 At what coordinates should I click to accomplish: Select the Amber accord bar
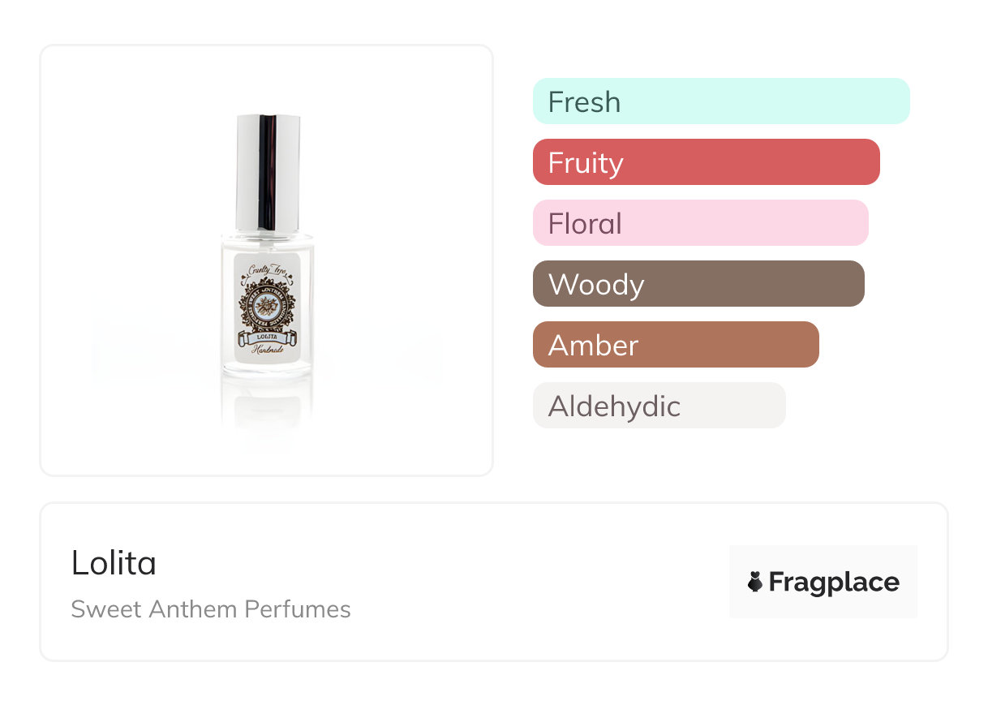675,345
